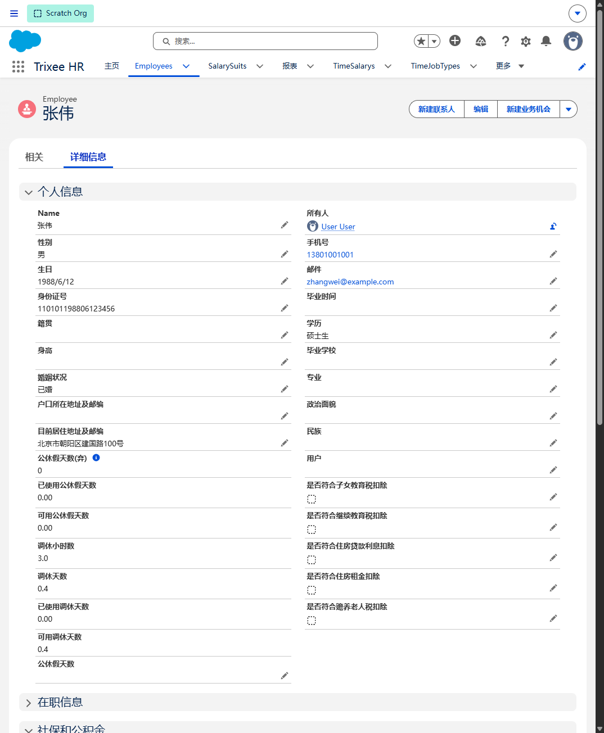This screenshot has height=733, width=604.
Task: Click the Scratch Org badge
Action: [x=60, y=13]
